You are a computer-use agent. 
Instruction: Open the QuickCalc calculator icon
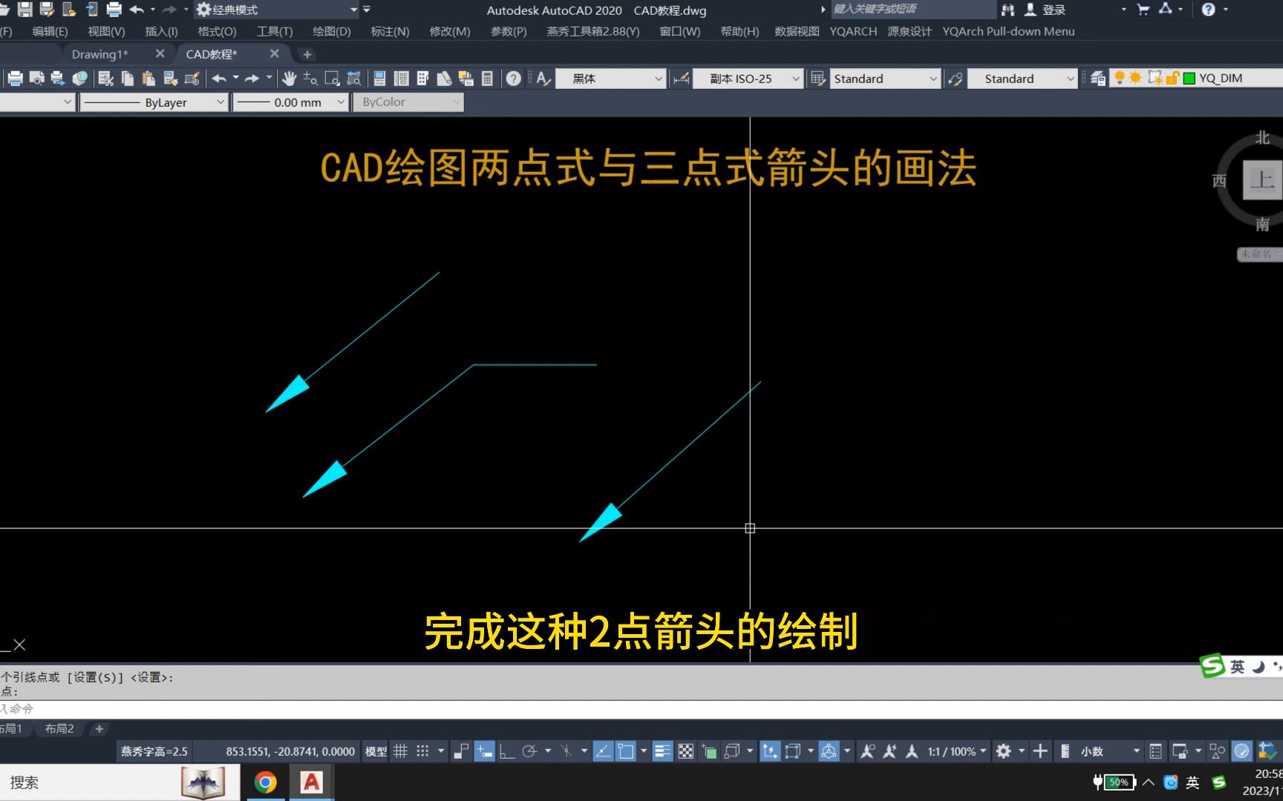coord(487,79)
